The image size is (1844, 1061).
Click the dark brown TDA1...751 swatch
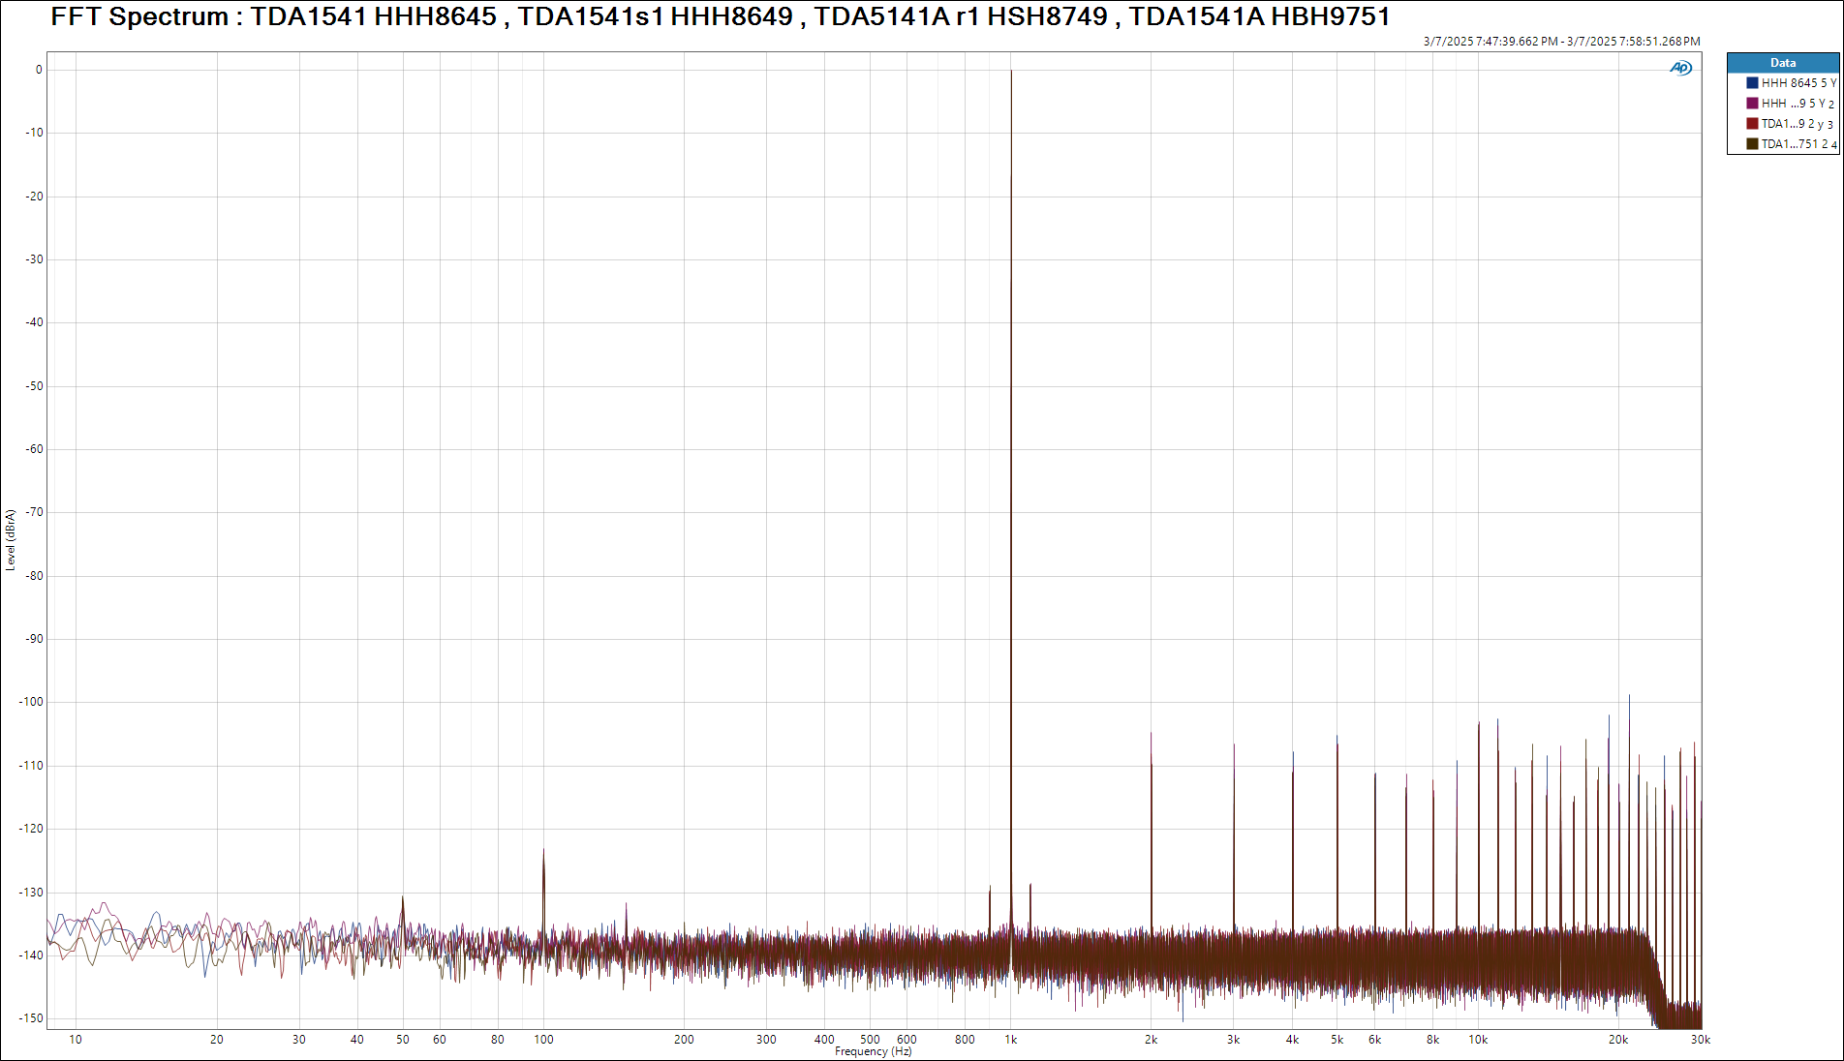coord(1752,144)
